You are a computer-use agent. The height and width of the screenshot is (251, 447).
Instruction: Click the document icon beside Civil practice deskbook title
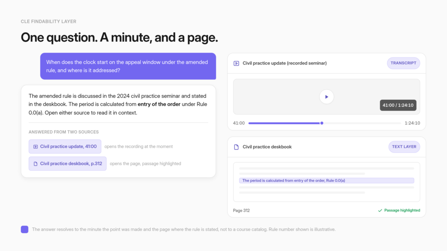[x=236, y=147]
